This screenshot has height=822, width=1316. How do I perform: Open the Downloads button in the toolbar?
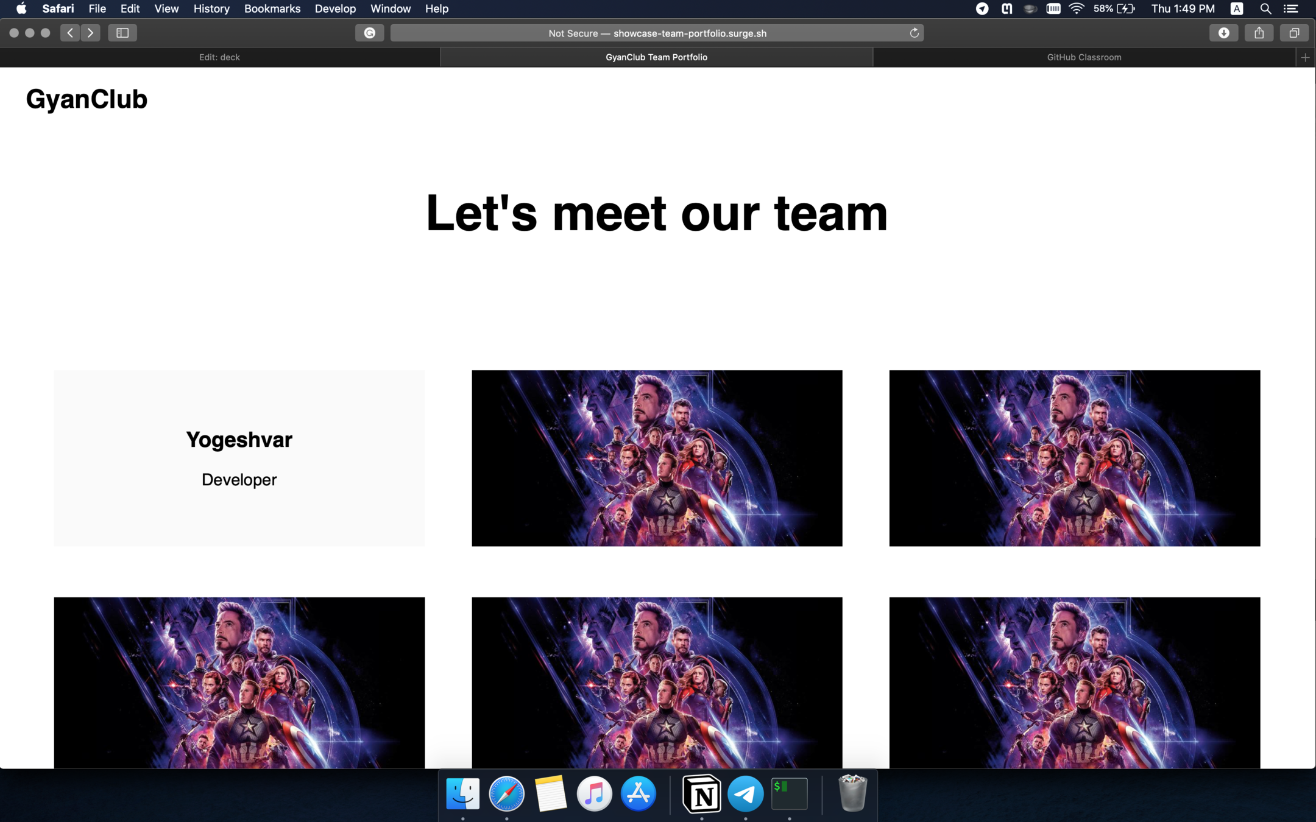pyautogui.click(x=1223, y=33)
